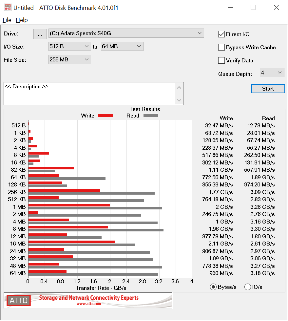Click the gray Read legend swatch
Image resolution: width=288 pixels, height=321 pixels.
click(151, 116)
